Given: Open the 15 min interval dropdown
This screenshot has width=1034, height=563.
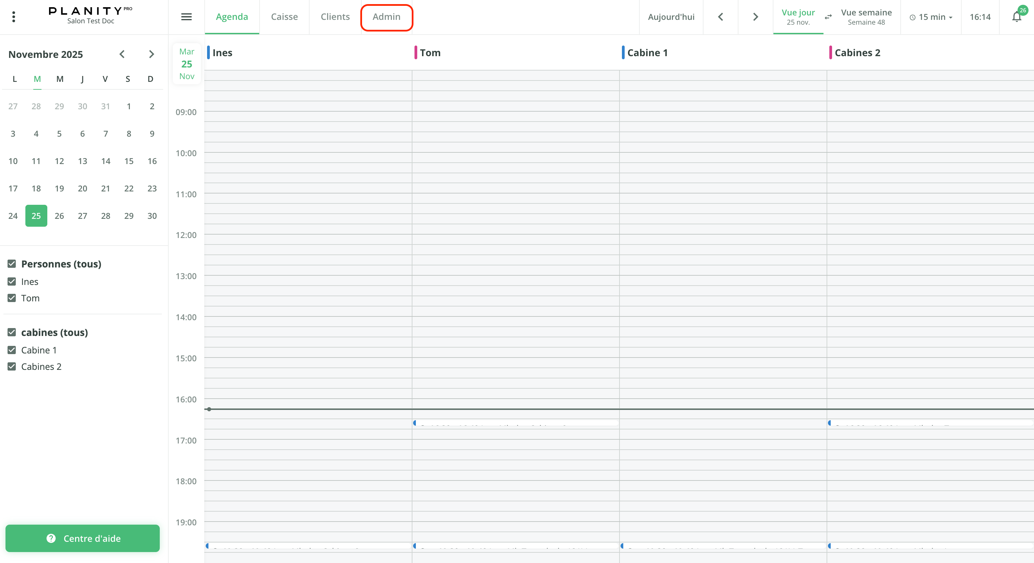Looking at the screenshot, I should tap(931, 17).
